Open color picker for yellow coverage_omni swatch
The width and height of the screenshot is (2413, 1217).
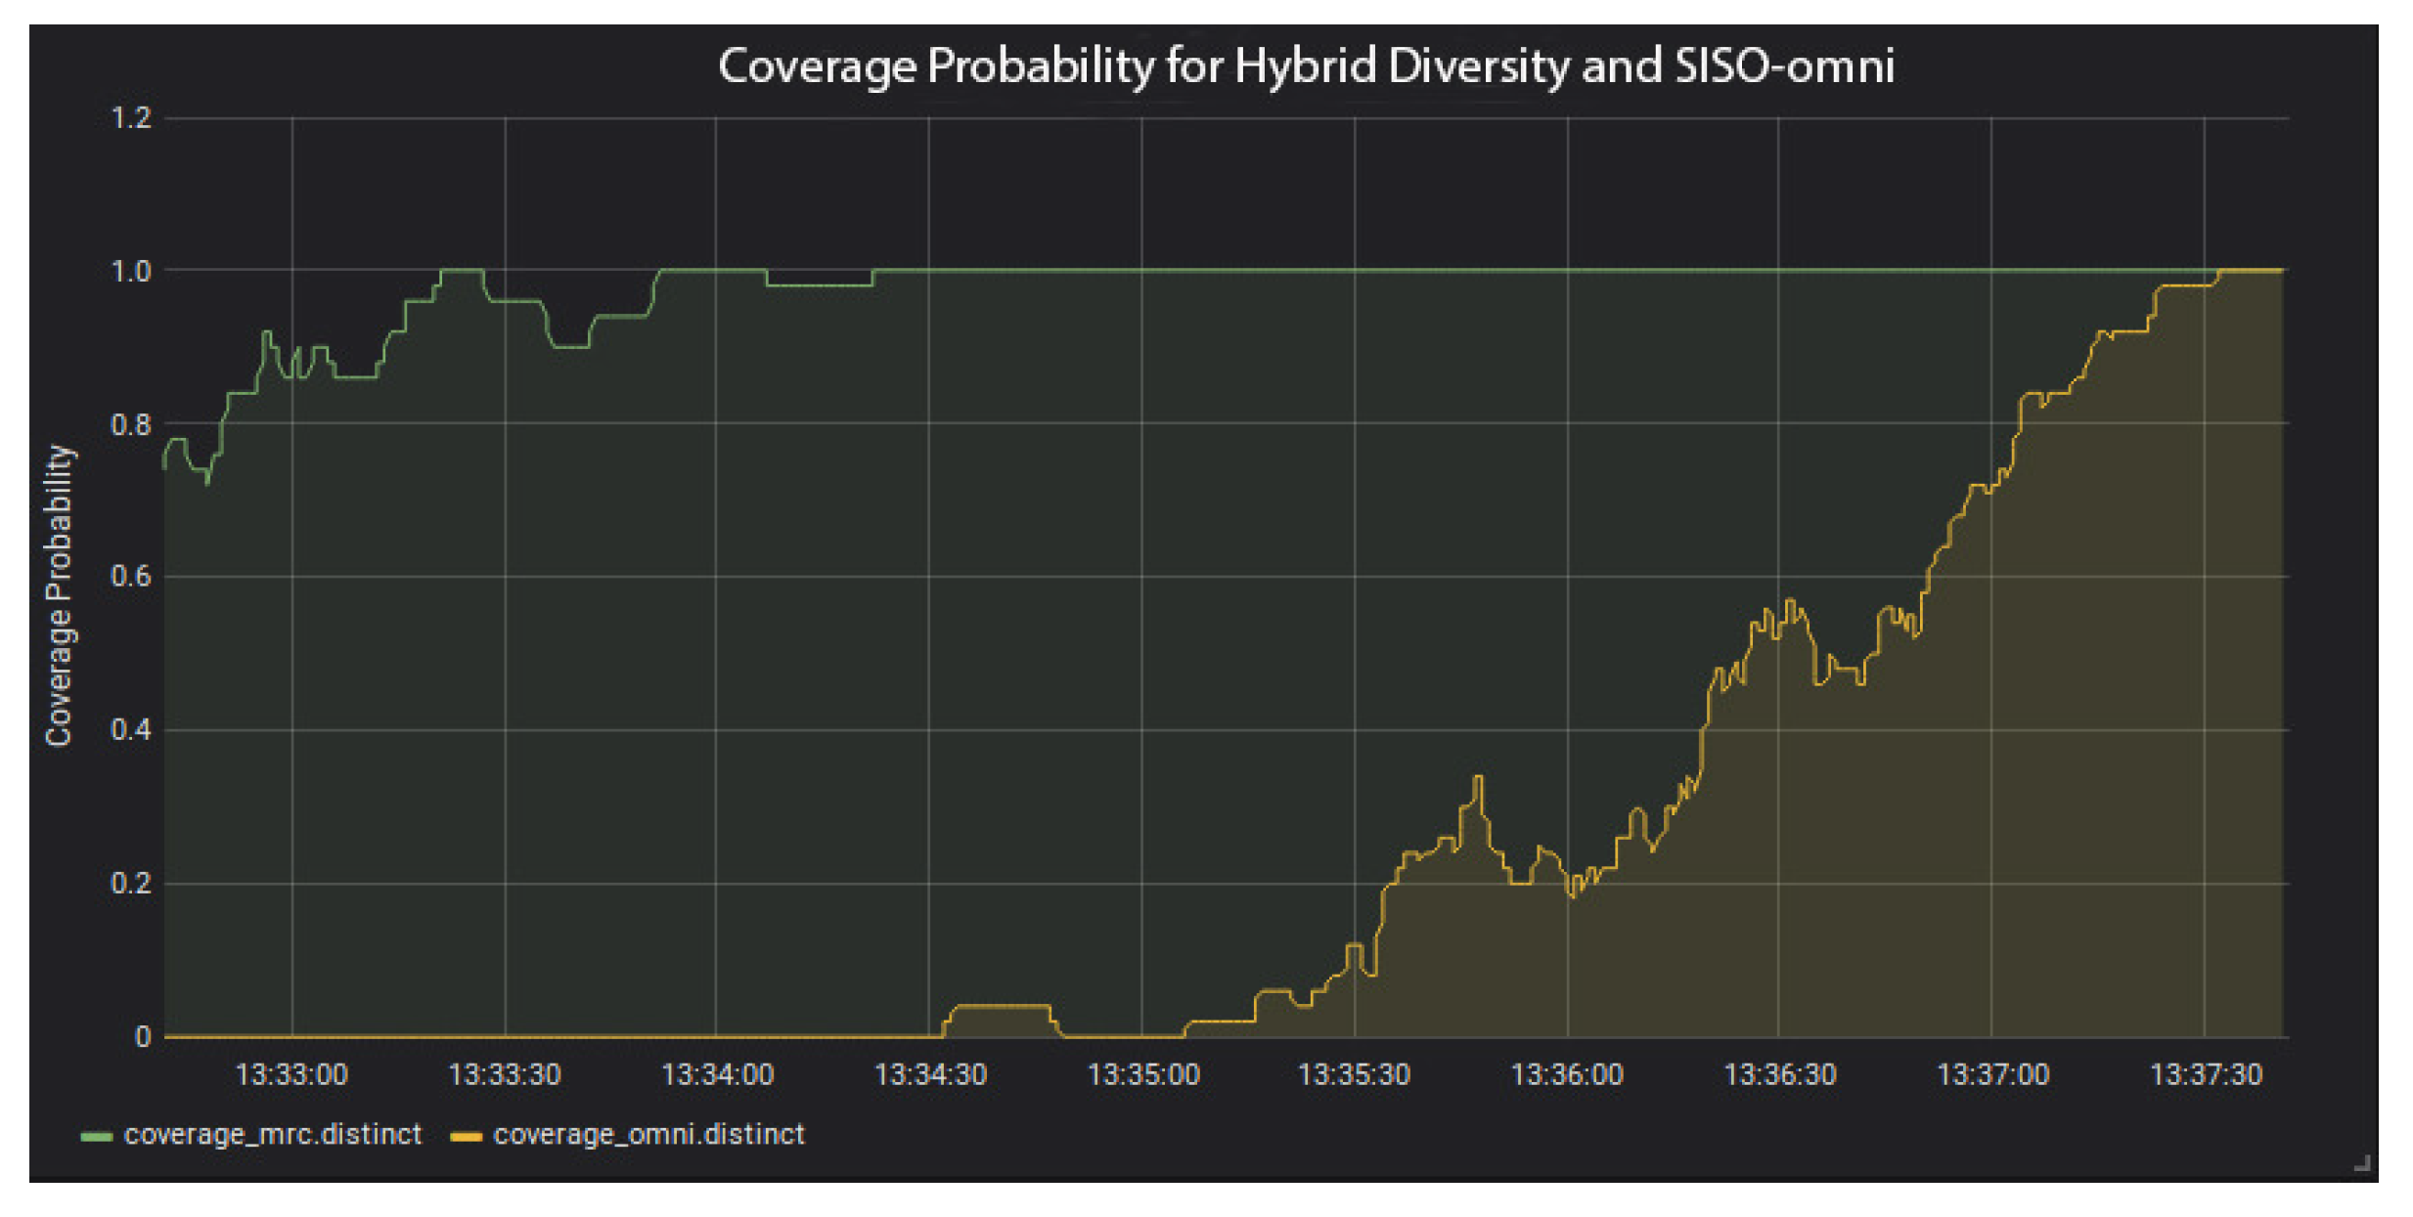pos(466,1136)
